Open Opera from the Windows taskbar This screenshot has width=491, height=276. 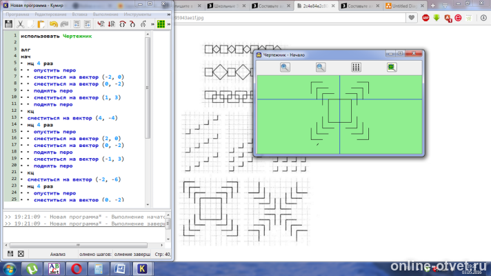pyautogui.click(x=77, y=269)
